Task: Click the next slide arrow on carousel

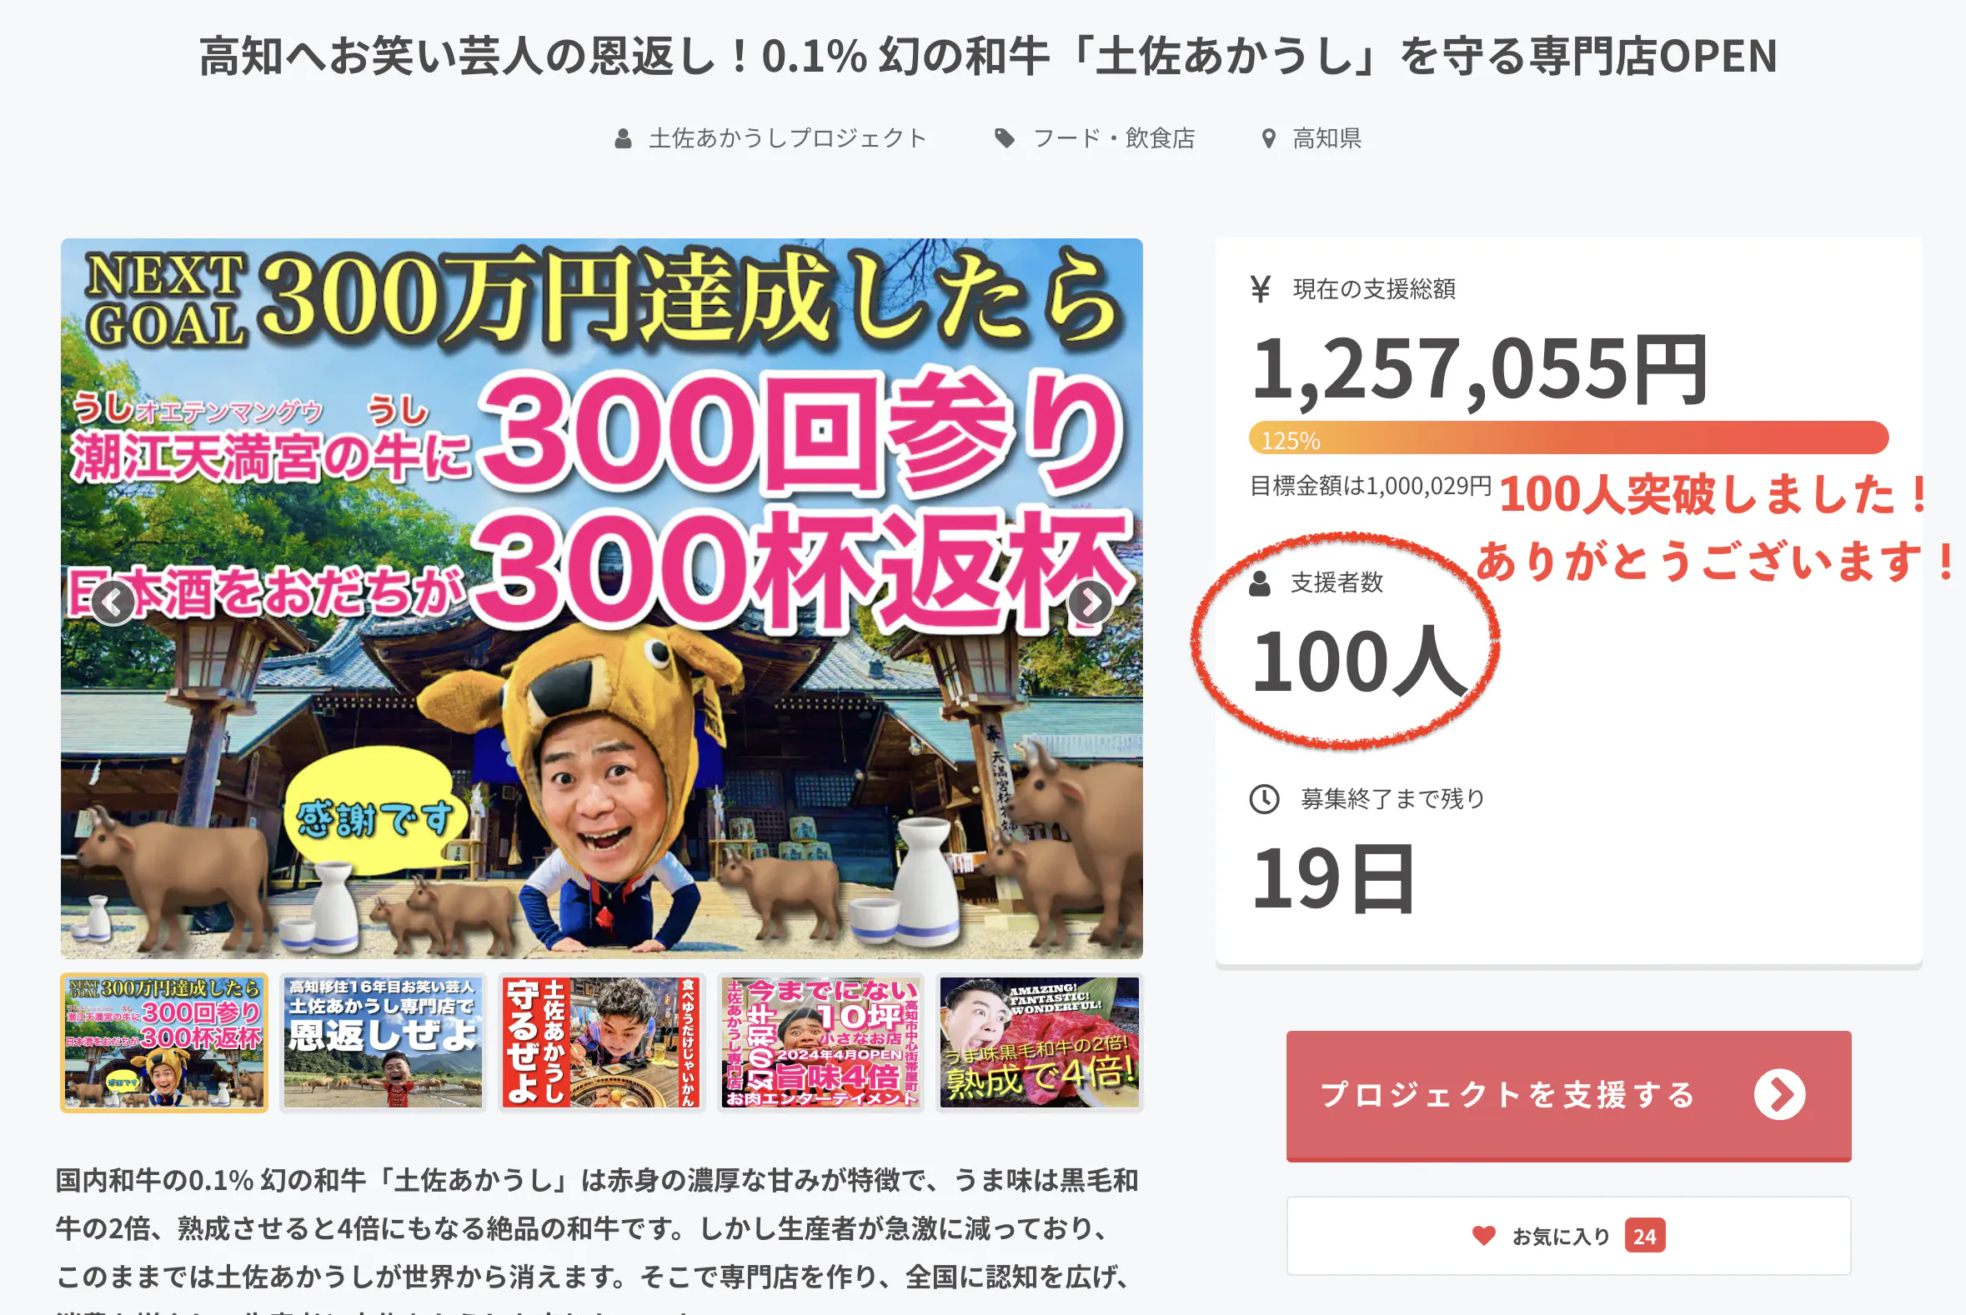Action: [1090, 602]
